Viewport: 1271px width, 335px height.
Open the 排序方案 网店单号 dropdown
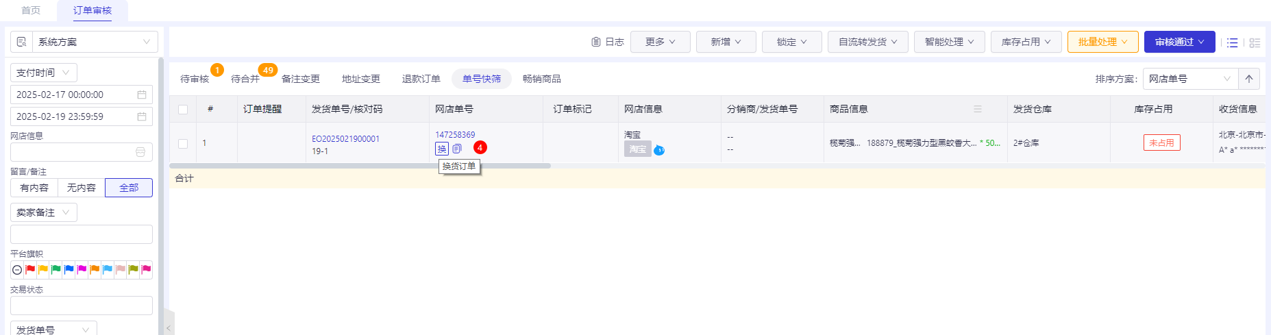click(1191, 79)
